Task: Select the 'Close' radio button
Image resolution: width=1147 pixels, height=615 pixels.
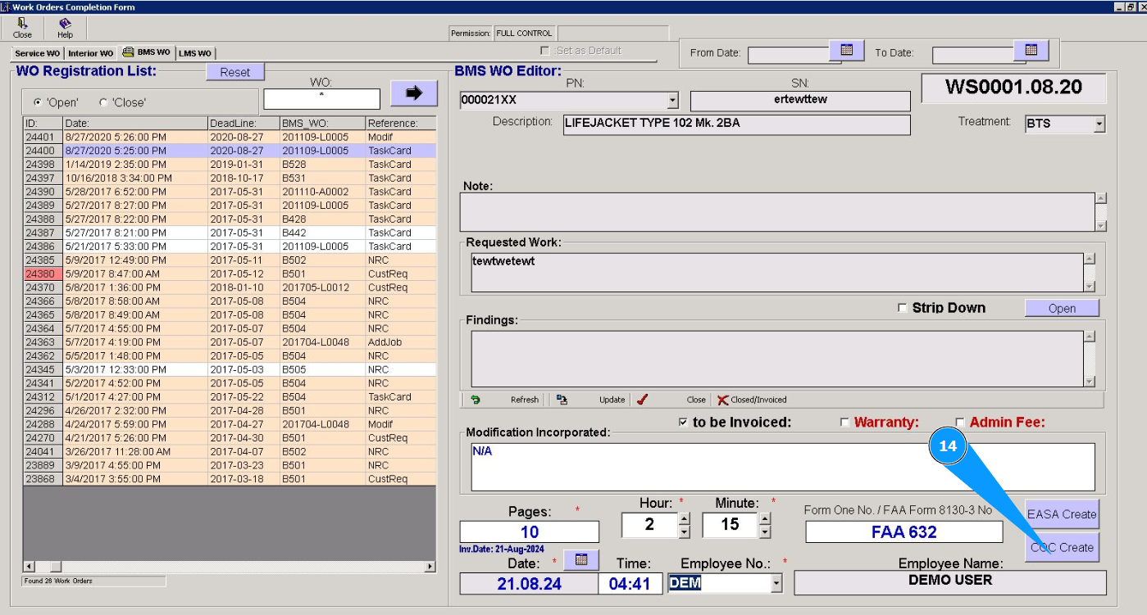Action: 103,102
